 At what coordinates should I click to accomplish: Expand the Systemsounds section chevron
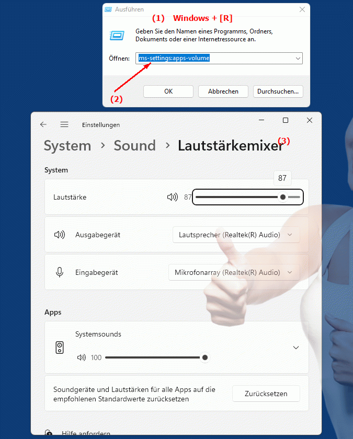(x=296, y=348)
